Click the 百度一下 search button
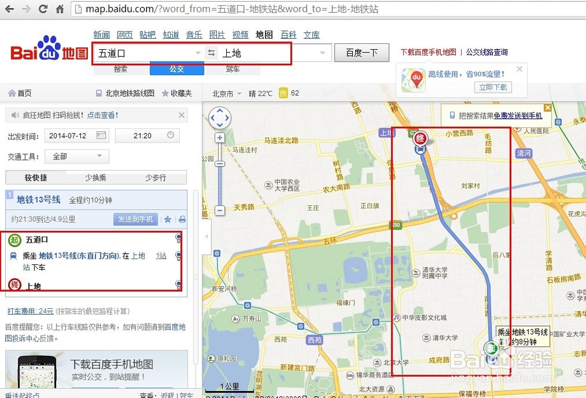This screenshot has width=586, height=398. (362, 53)
